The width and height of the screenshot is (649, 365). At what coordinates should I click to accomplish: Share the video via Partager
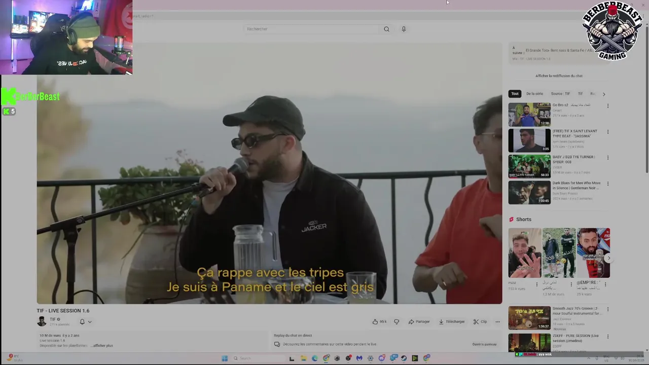(419, 321)
